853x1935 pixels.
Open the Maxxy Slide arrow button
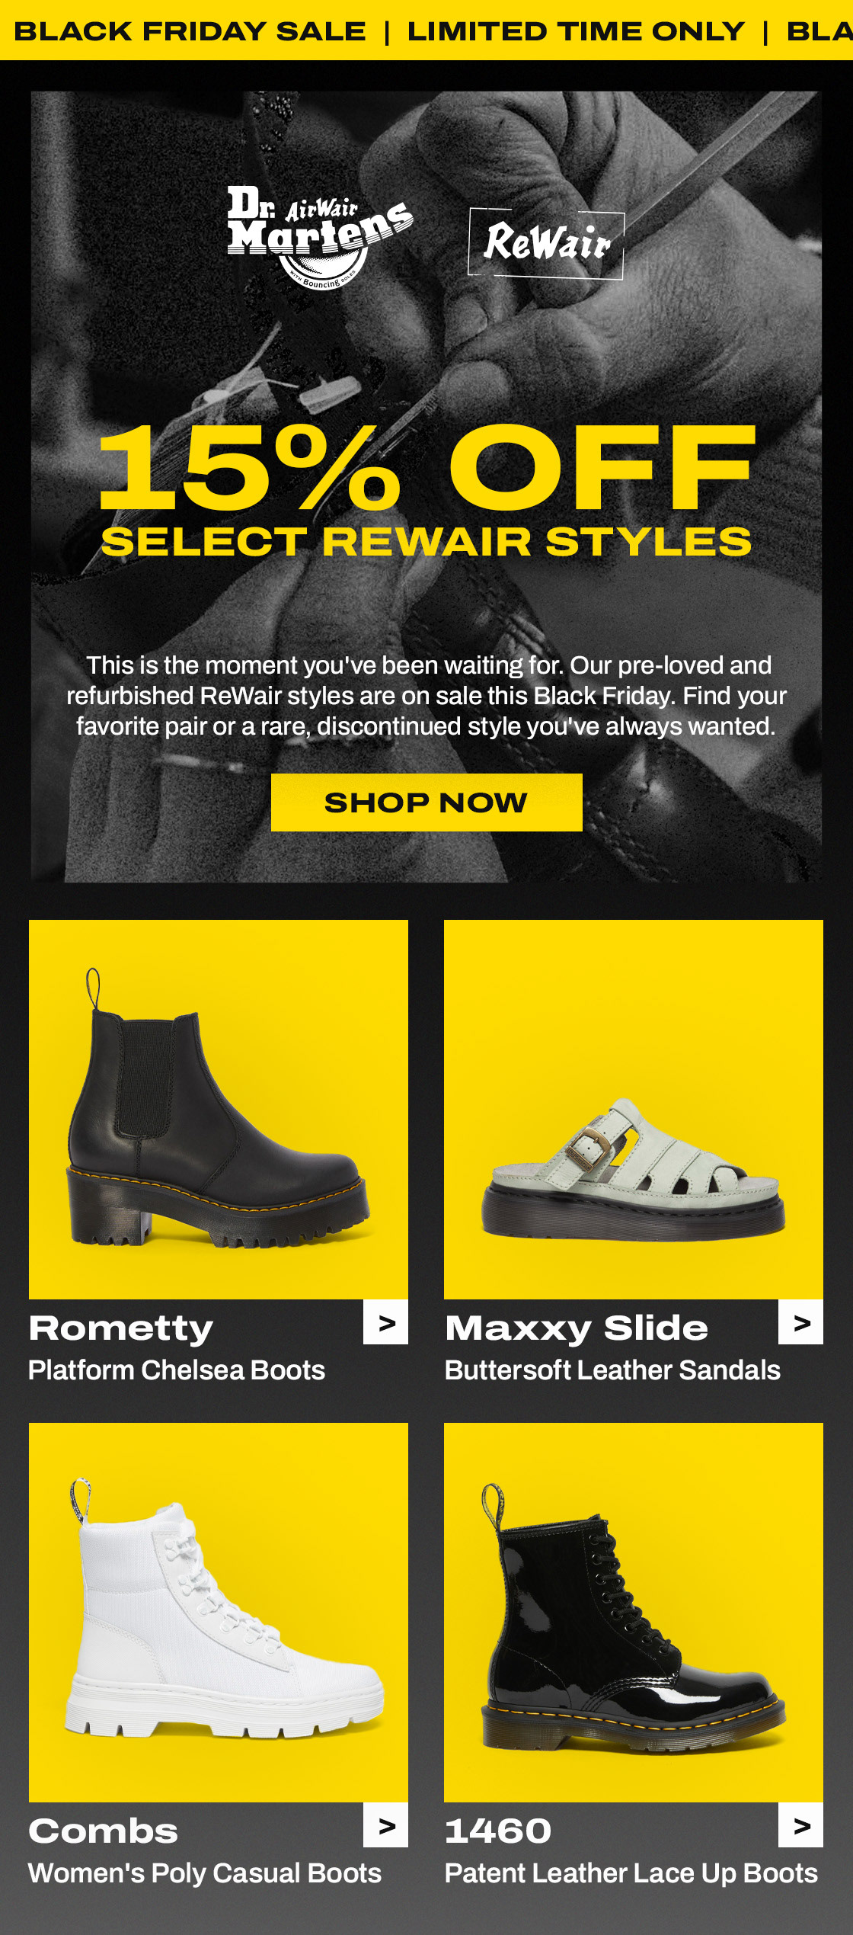pos(800,1322)
